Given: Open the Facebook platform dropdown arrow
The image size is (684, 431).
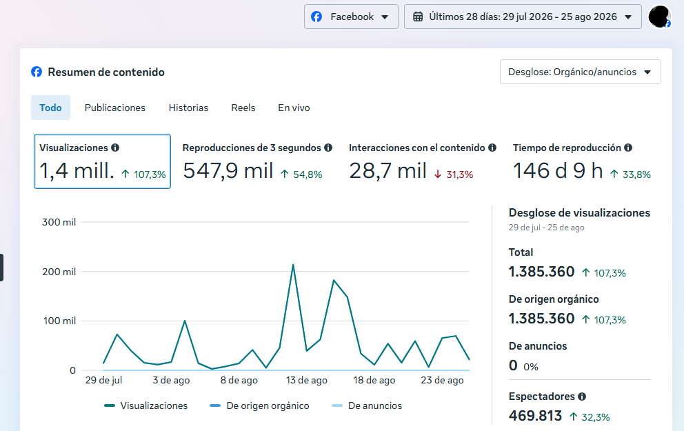Looking at the screenshot, I should (x=385, y=17).
